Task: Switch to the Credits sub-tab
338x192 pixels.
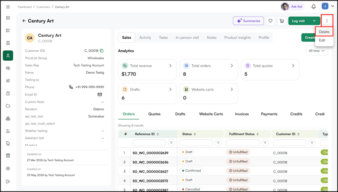Action: click(296, 114)
